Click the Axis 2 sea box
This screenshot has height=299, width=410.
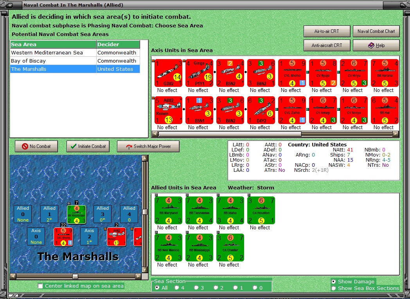[x=89, y=236]
